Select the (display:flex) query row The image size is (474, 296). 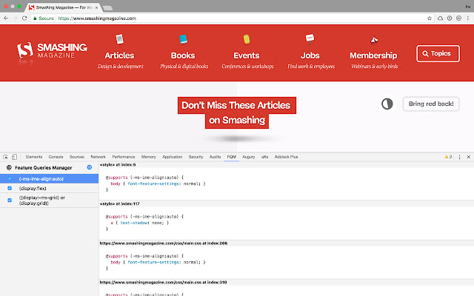pos(50,188)
